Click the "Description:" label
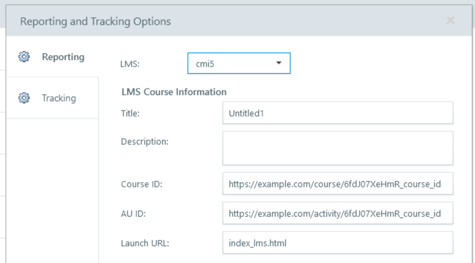This screenshot has width=475, height=263. click(145, 141)
